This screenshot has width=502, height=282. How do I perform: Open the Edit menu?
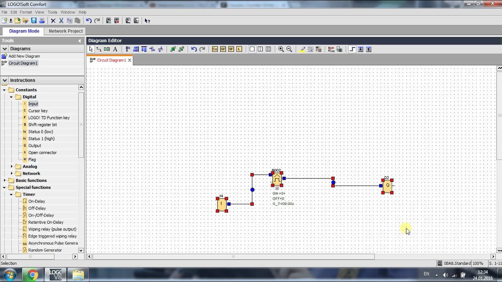[14, 12]
